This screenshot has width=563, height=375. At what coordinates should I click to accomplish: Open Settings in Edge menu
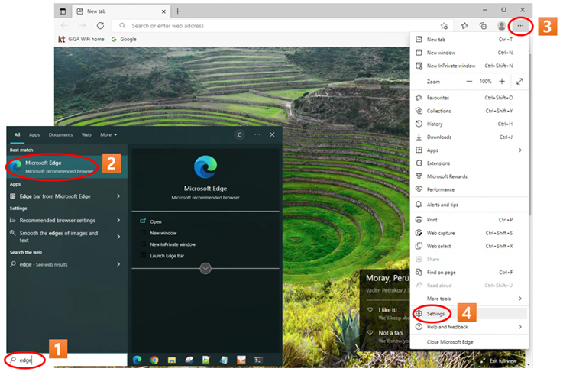468,314
